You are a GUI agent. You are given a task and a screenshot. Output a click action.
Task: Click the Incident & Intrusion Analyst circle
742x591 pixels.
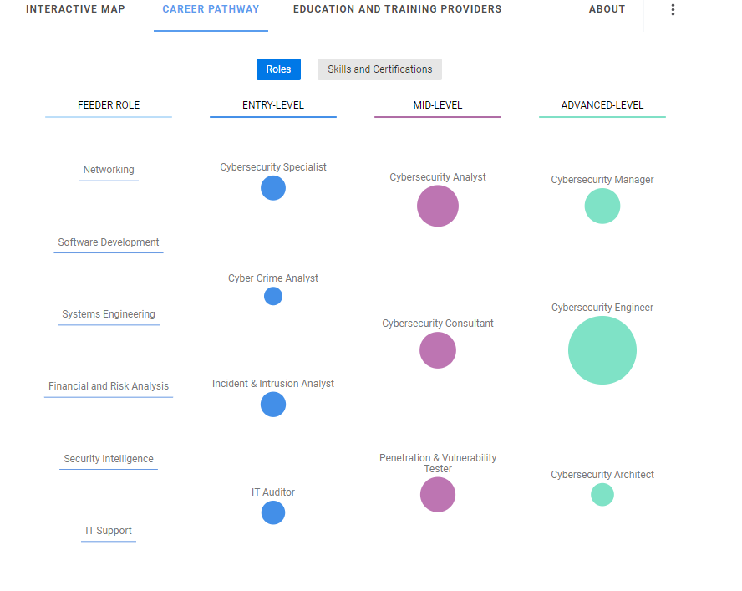point(273,405)
